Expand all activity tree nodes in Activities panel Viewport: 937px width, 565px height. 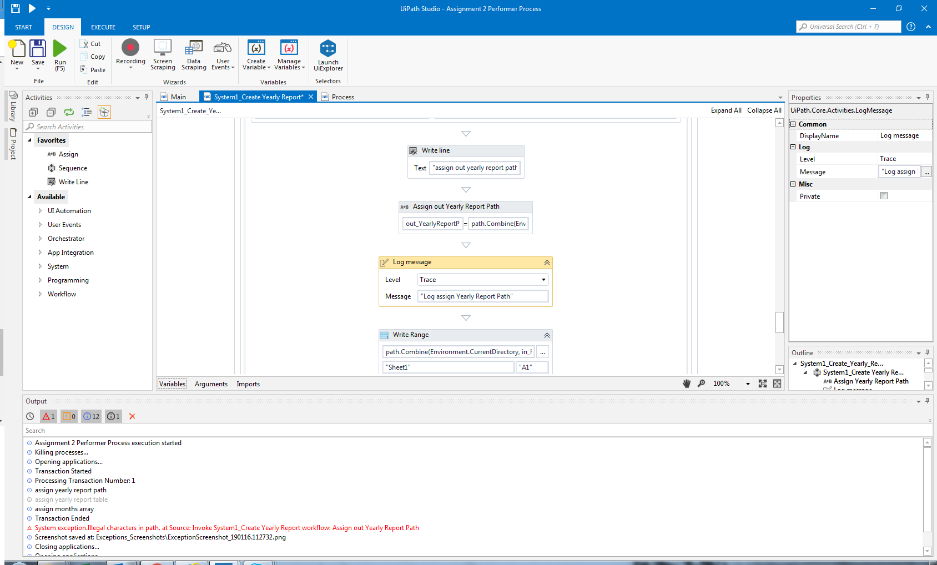(33, 112)
